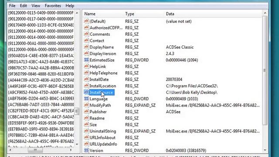Select the {CB2F7EDD-9D1F tree key
The image size is (279, 157).
pyautogui.click(x=41, y=110)
